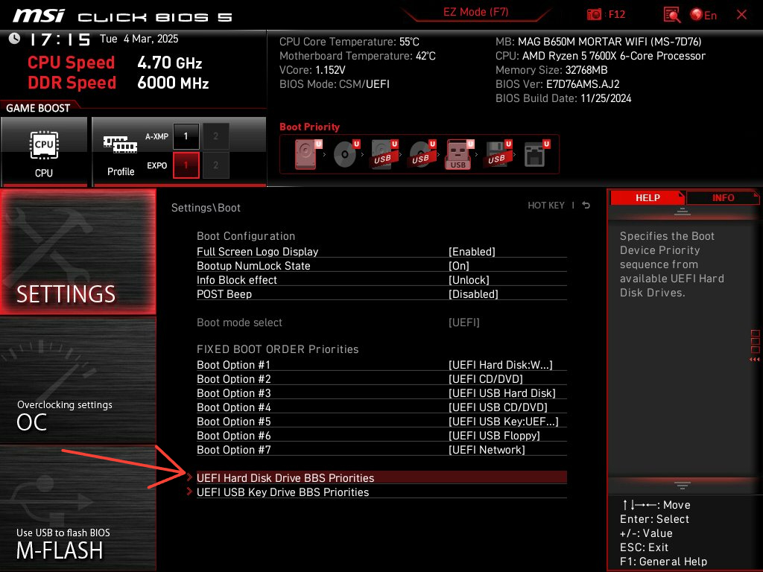763x572 pixels.
Task: Click the back arrow next to HOT KEY
Action: [586, 206]
